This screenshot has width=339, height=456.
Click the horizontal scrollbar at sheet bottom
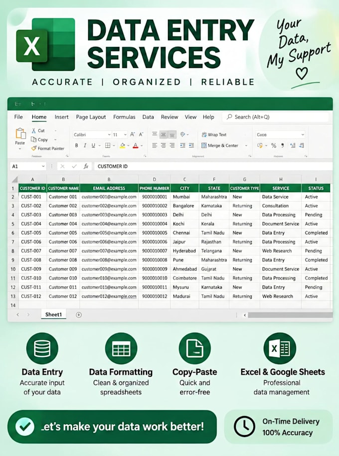click(290, 315)
